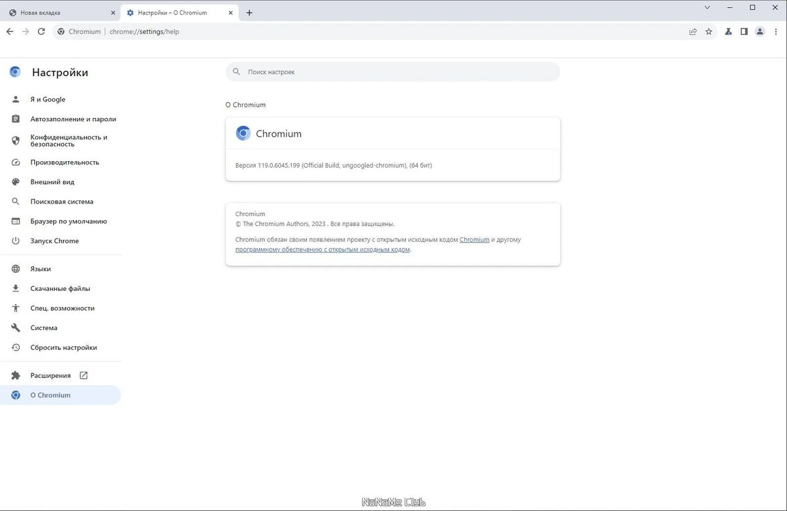Close the Настройки – О Chromium tab
787x511 pixels.
point(230,12)
